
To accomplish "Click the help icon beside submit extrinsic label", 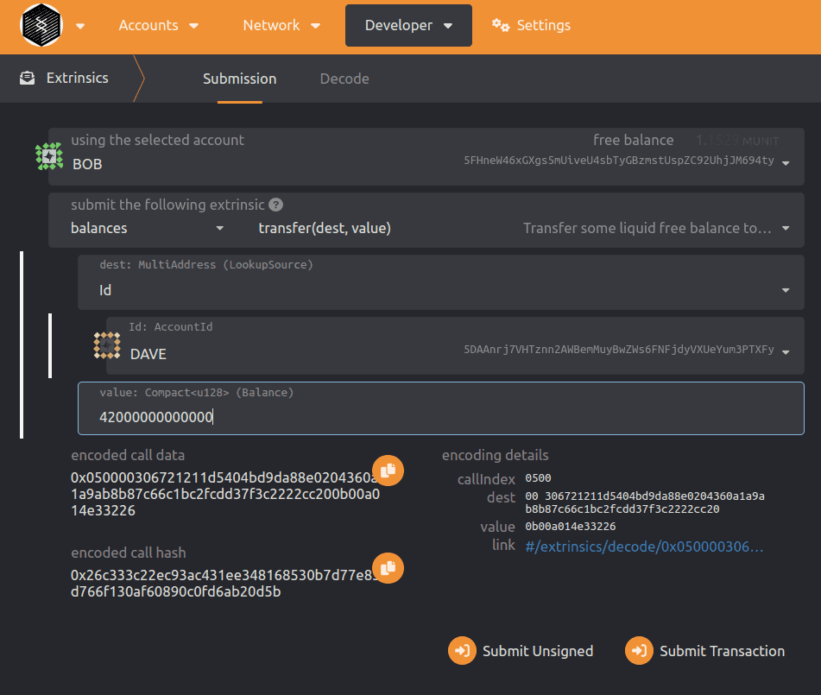I will pos(275,205).
